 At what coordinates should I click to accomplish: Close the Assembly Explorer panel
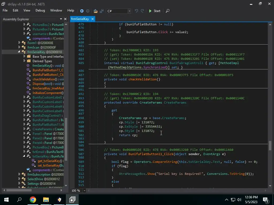[x=65, y=19]
